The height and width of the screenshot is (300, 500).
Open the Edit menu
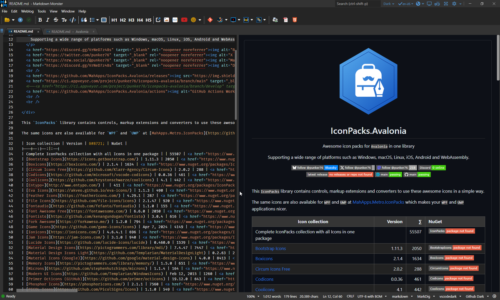tap(14, 11)
